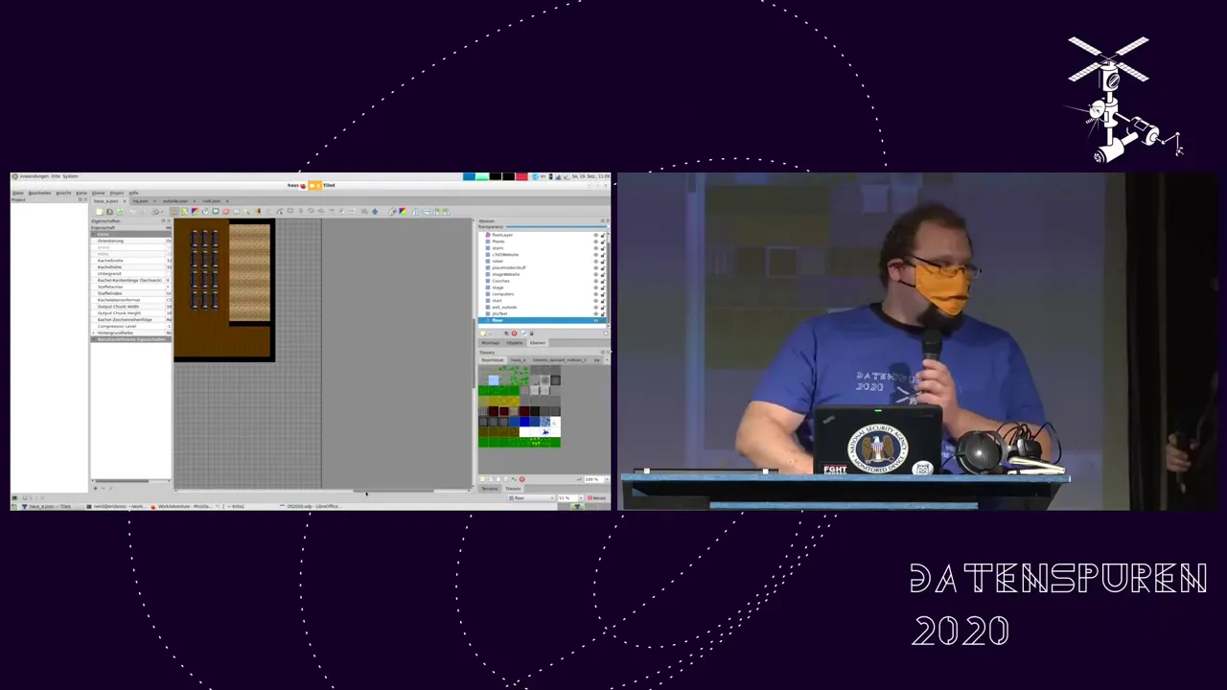Lock the exit_outside layer
Viewport: 1227px width, 690px height.
pos(603,308)
